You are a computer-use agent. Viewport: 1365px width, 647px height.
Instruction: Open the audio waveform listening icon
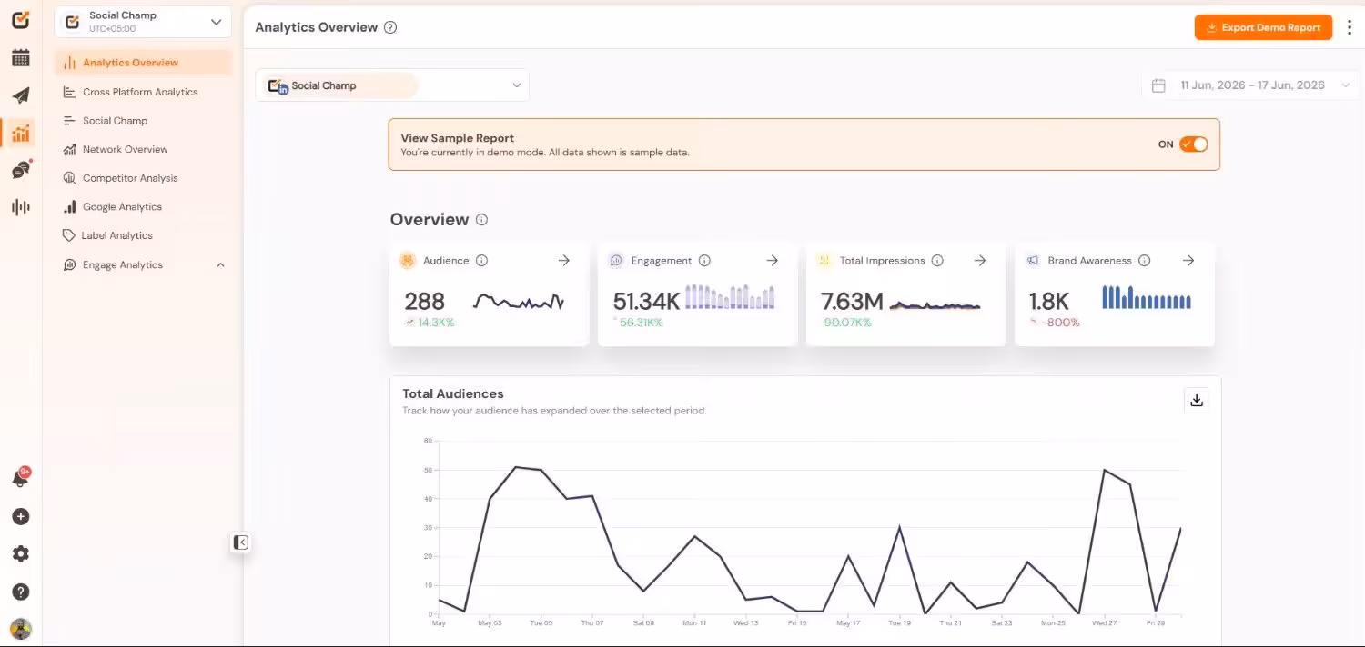pos(21,207)
